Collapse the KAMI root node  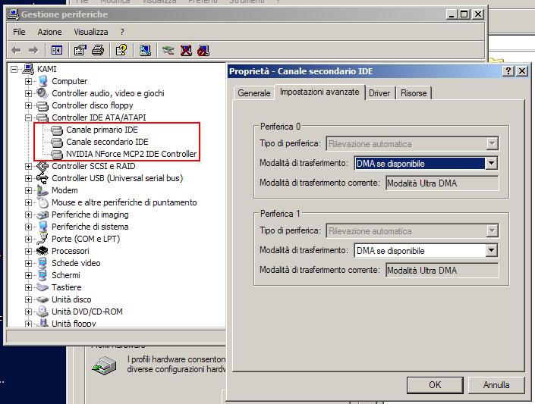coord(14,69)
